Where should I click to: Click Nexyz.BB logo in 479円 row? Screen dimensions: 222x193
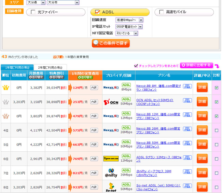[111, 116]
